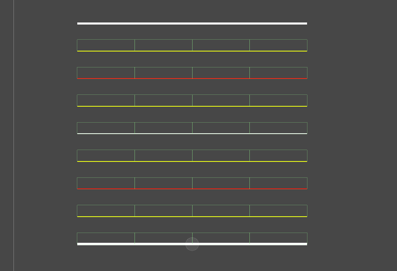
Task: Click the rightmost cell of the thin-white-underlined row
Action: coord(278,128)
